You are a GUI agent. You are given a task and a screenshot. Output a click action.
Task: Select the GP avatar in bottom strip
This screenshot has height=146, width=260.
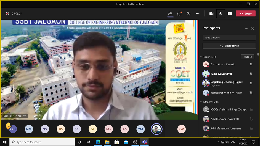tap(182, 129)
